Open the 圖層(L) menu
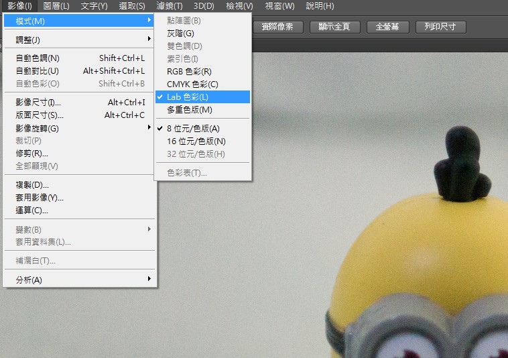Viewport: 508px width, 358px height. (56, 6)
